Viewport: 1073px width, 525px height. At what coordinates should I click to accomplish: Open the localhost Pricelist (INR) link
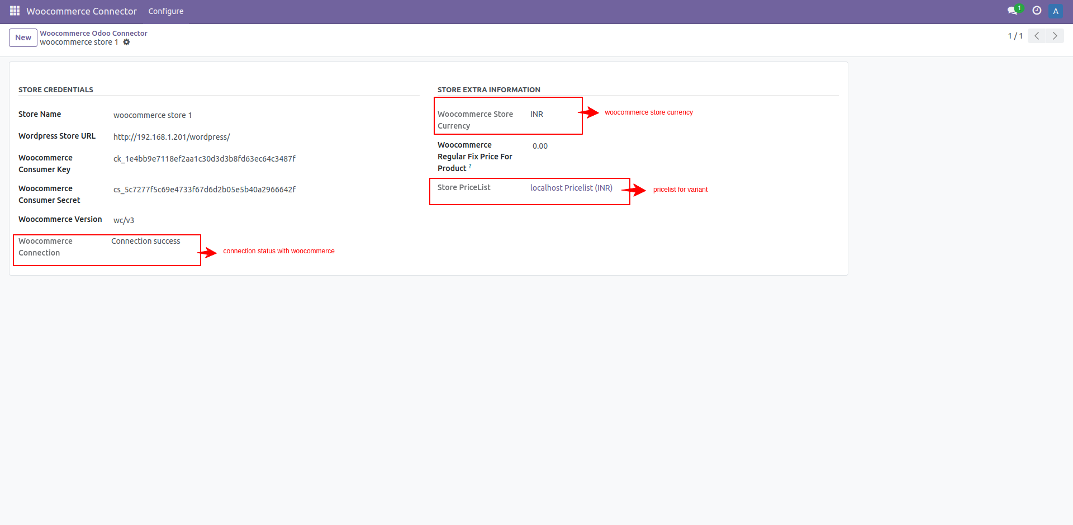tap(571, 187)
